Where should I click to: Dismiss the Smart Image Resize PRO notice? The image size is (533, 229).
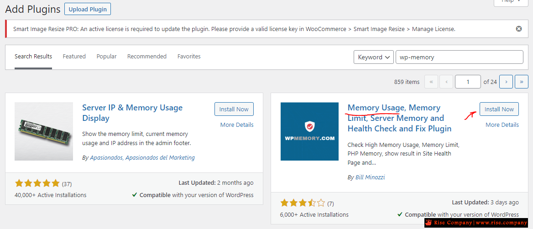(519, 29)
